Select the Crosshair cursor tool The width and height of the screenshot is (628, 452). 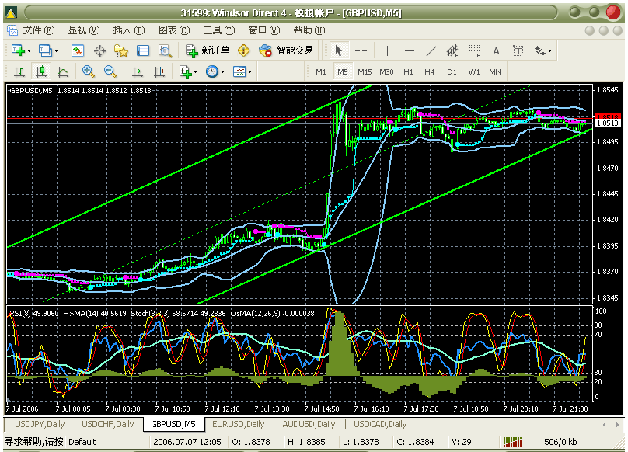pyautogui.click(x=361, y=50)
